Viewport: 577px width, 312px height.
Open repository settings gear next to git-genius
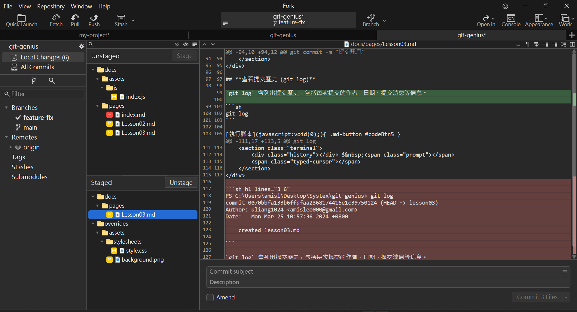pyautogui.click(x=81, y=46)
